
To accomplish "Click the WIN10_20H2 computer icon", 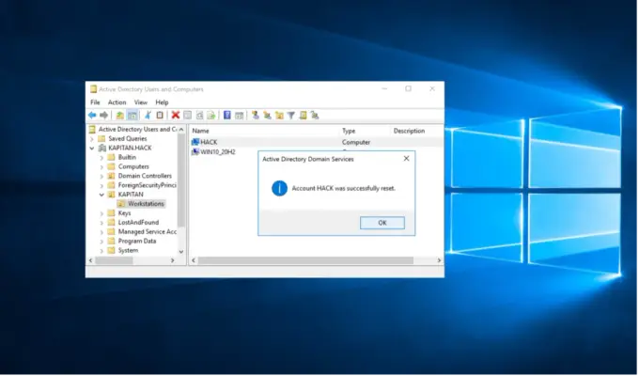I will 195,151.
